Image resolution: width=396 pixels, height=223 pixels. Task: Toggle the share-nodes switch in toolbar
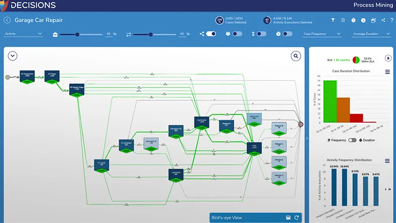[211, 34]
